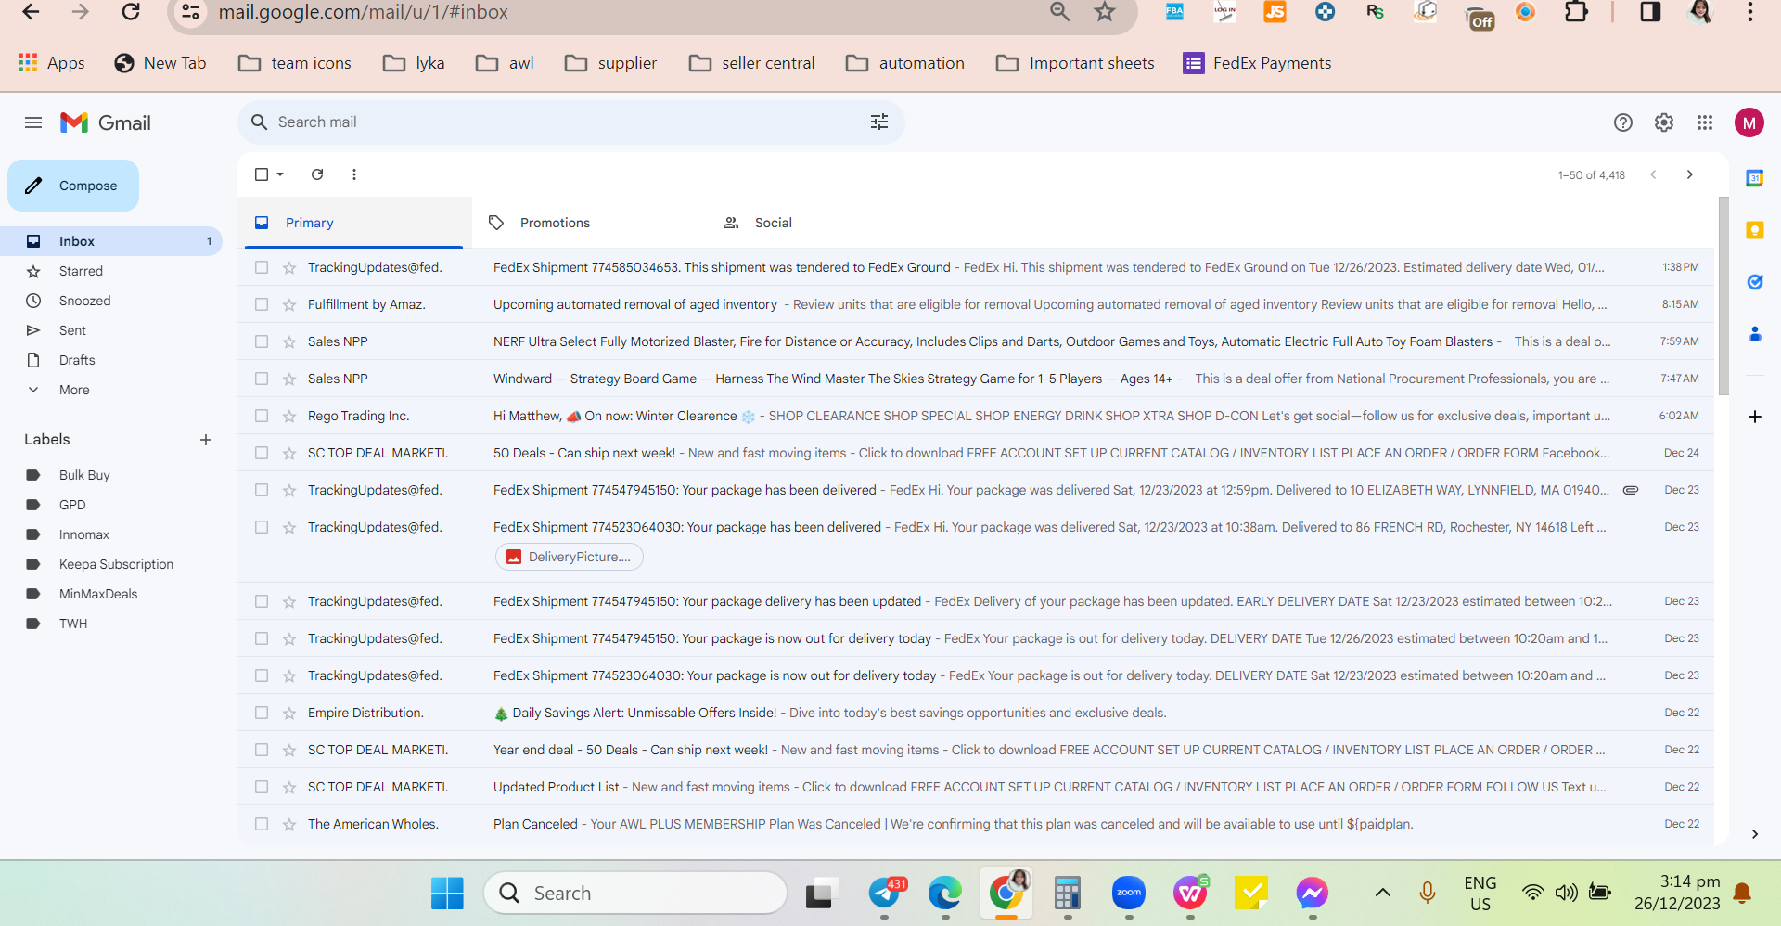
Task: Open Messenger from taskbar
Action: pyautogui.click(x=1313, y=894)
